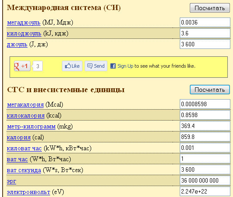
Task: Open the килоджоуль link
Action: point(24,34)
